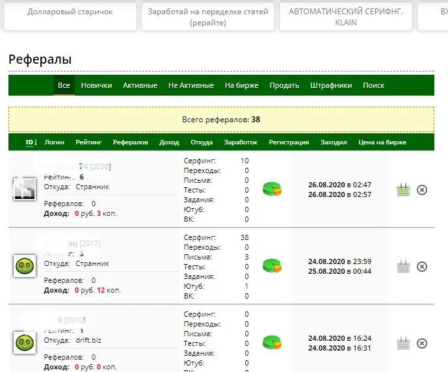448x372 pixels.
Task: Click date 25.08.2020 в 00:44
Action: pyautogui.click(x=339, y=271)
